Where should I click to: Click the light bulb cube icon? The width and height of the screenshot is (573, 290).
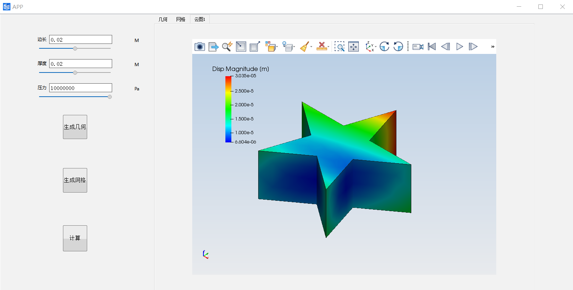[x=287, y=46]
